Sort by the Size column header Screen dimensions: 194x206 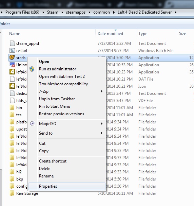[182, 34]
